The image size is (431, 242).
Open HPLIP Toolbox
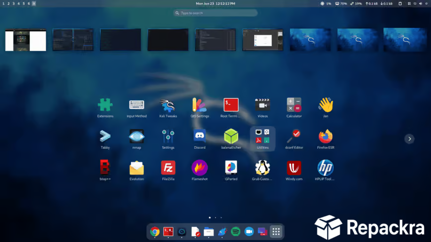pos(325,171)
